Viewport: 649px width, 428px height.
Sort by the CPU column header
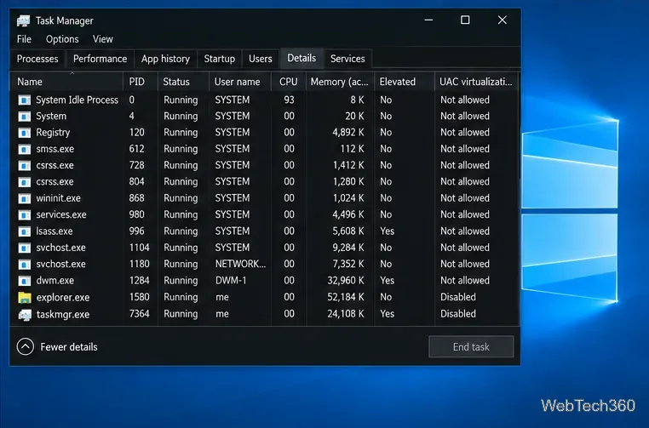[x=289, y=82]
